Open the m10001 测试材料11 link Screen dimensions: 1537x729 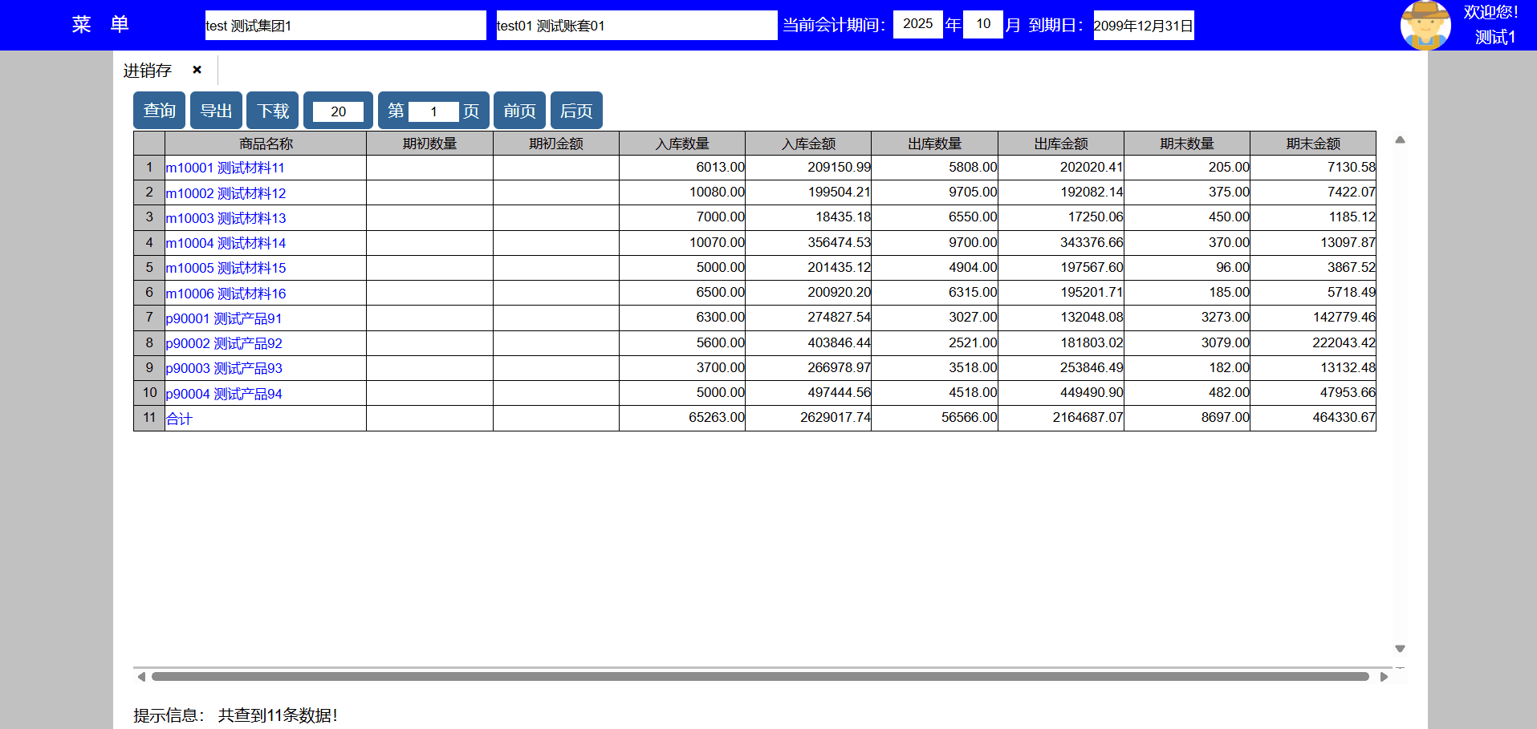point(226,168)
